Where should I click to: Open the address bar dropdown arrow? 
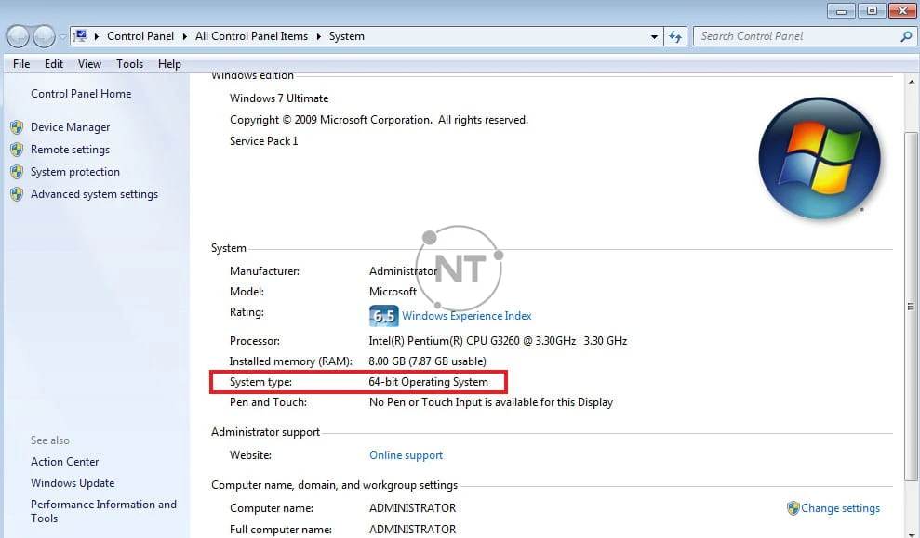(654, 36)
